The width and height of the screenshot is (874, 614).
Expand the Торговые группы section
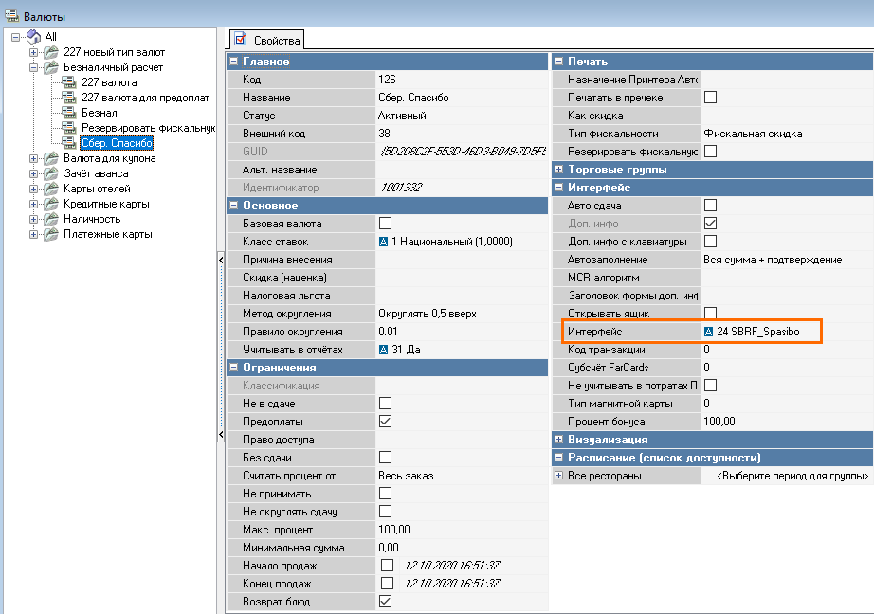tap(559, 170)
